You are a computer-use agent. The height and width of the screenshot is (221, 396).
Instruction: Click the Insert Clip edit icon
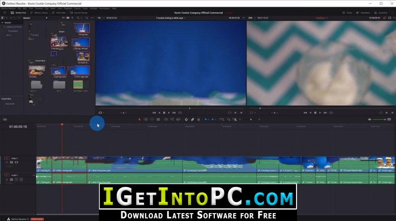[x=166, y=119]
